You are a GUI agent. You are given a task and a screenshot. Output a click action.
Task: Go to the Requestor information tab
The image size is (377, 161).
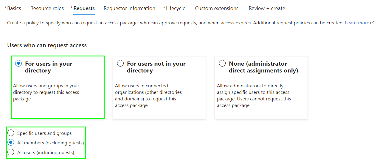(x=129, y=8)
